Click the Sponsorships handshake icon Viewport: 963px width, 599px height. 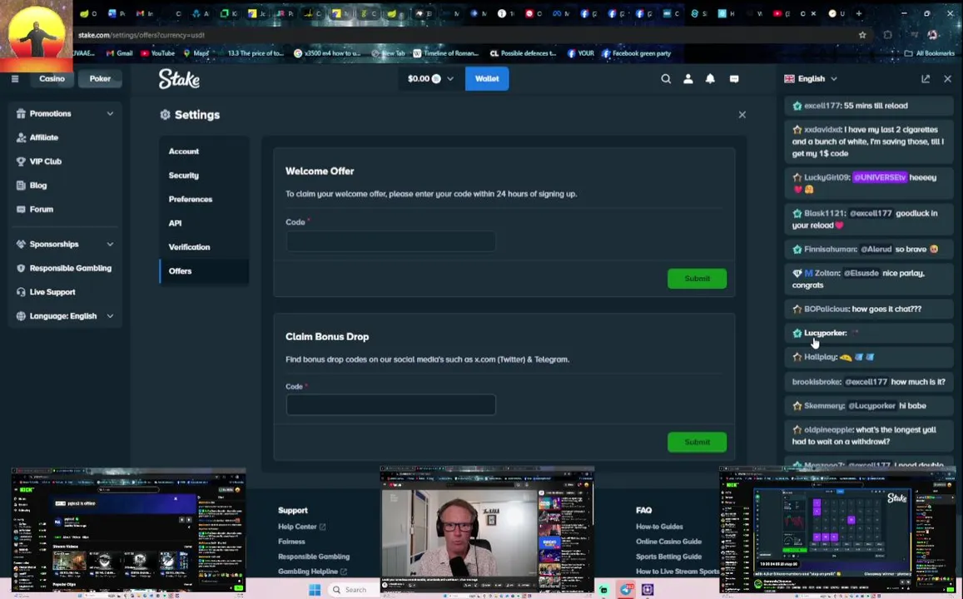(21, 245)
